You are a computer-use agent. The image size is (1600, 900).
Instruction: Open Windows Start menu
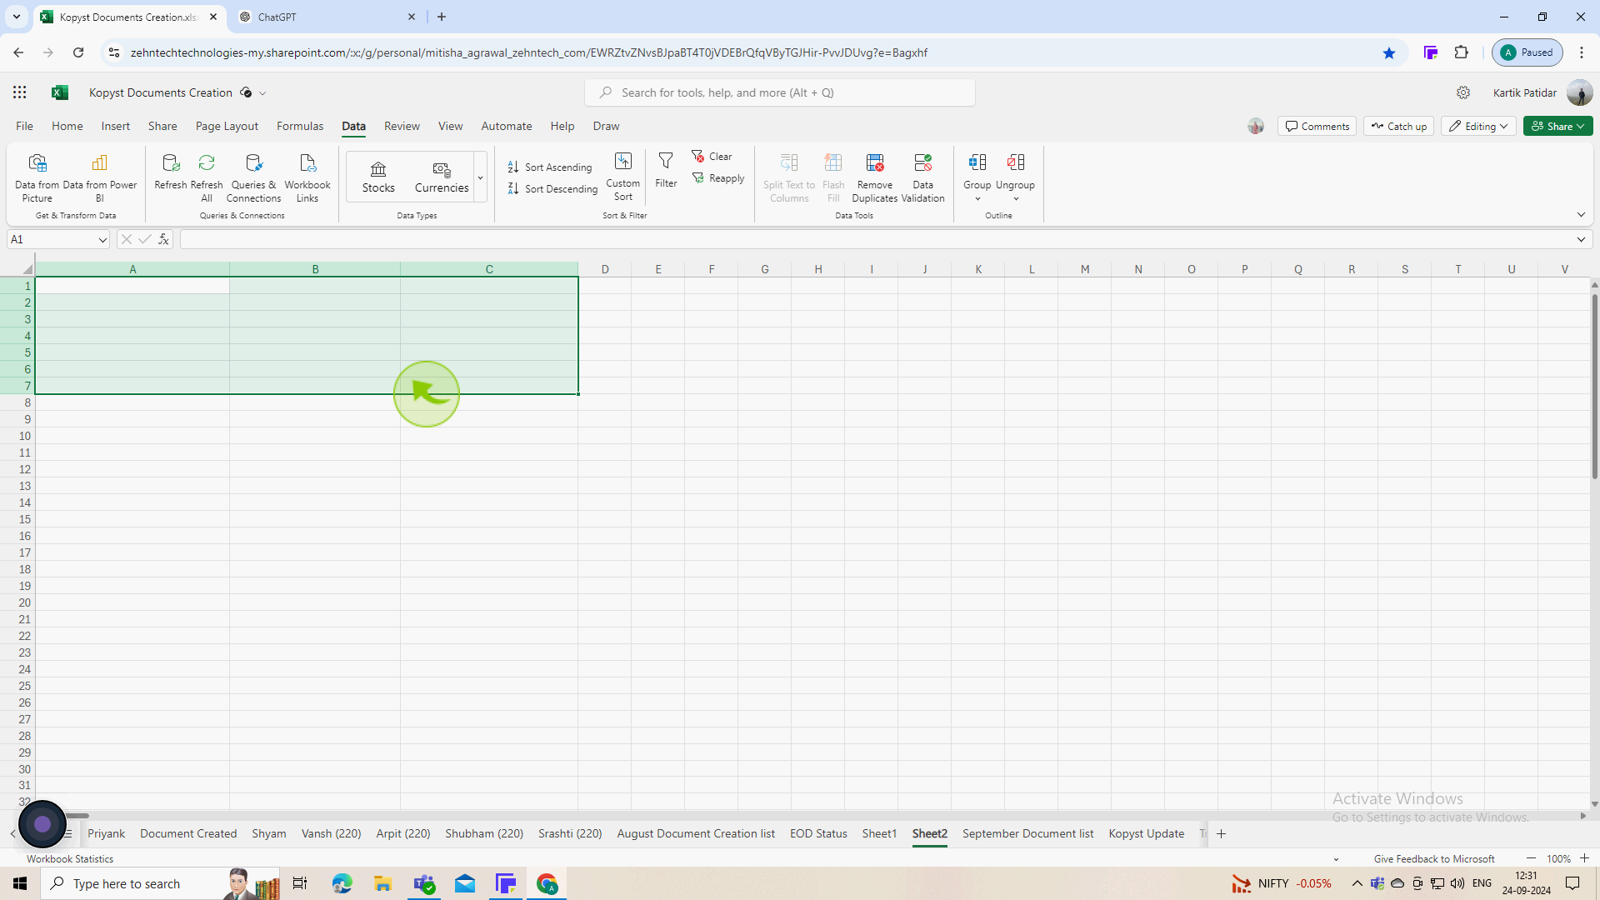tap(20, 883)
